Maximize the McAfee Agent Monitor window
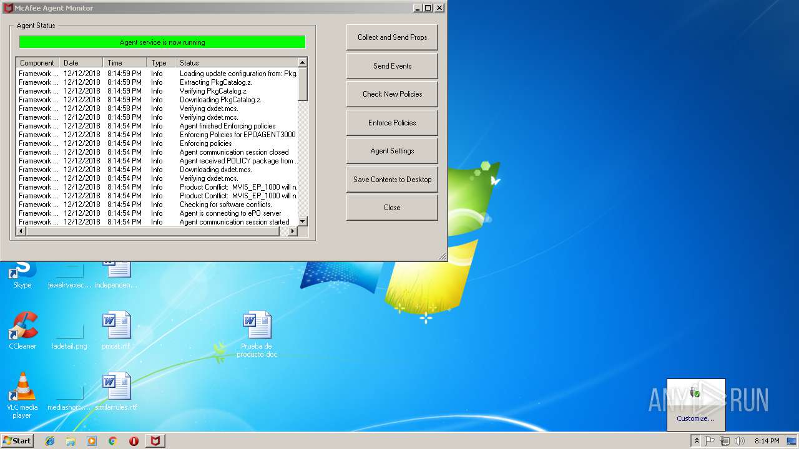Viewport: 799px width, 449px height. [x=428, y=8]
